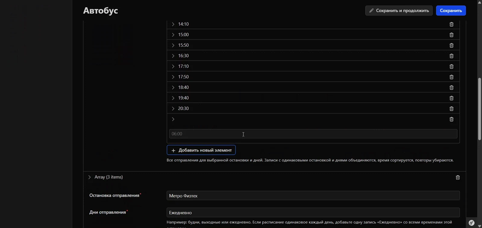Delete the Array (3 items) block
The height and width of the screenshot is (228, 482).
tap(458, 177)
